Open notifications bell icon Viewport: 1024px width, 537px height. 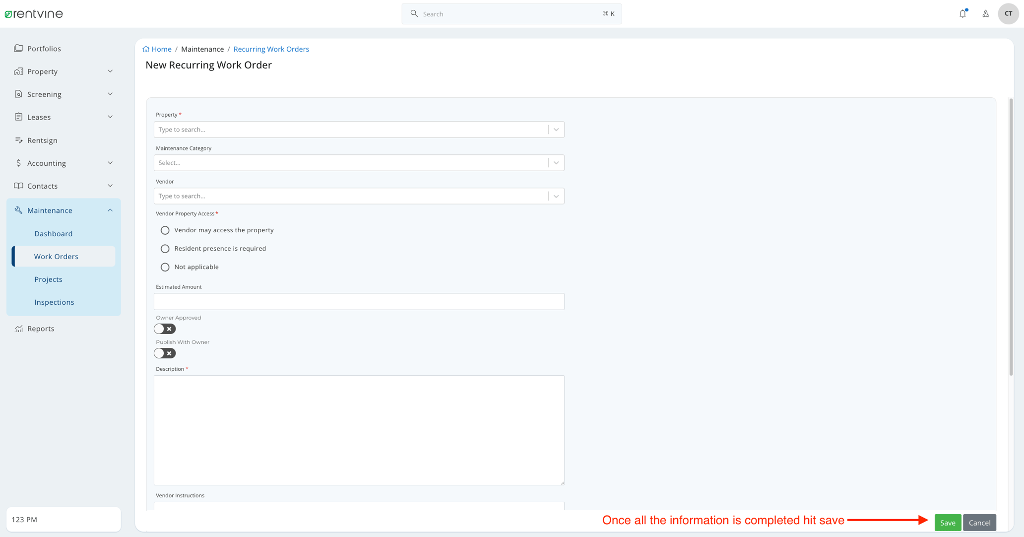(962, 13)
